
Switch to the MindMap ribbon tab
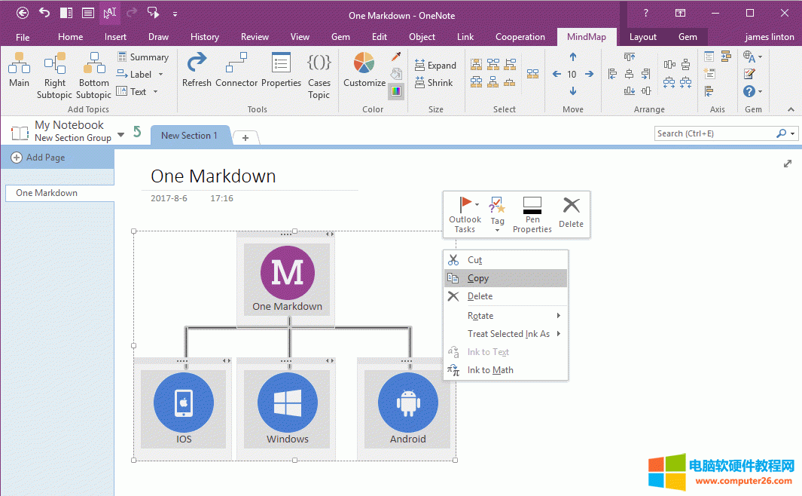point(587,35)
